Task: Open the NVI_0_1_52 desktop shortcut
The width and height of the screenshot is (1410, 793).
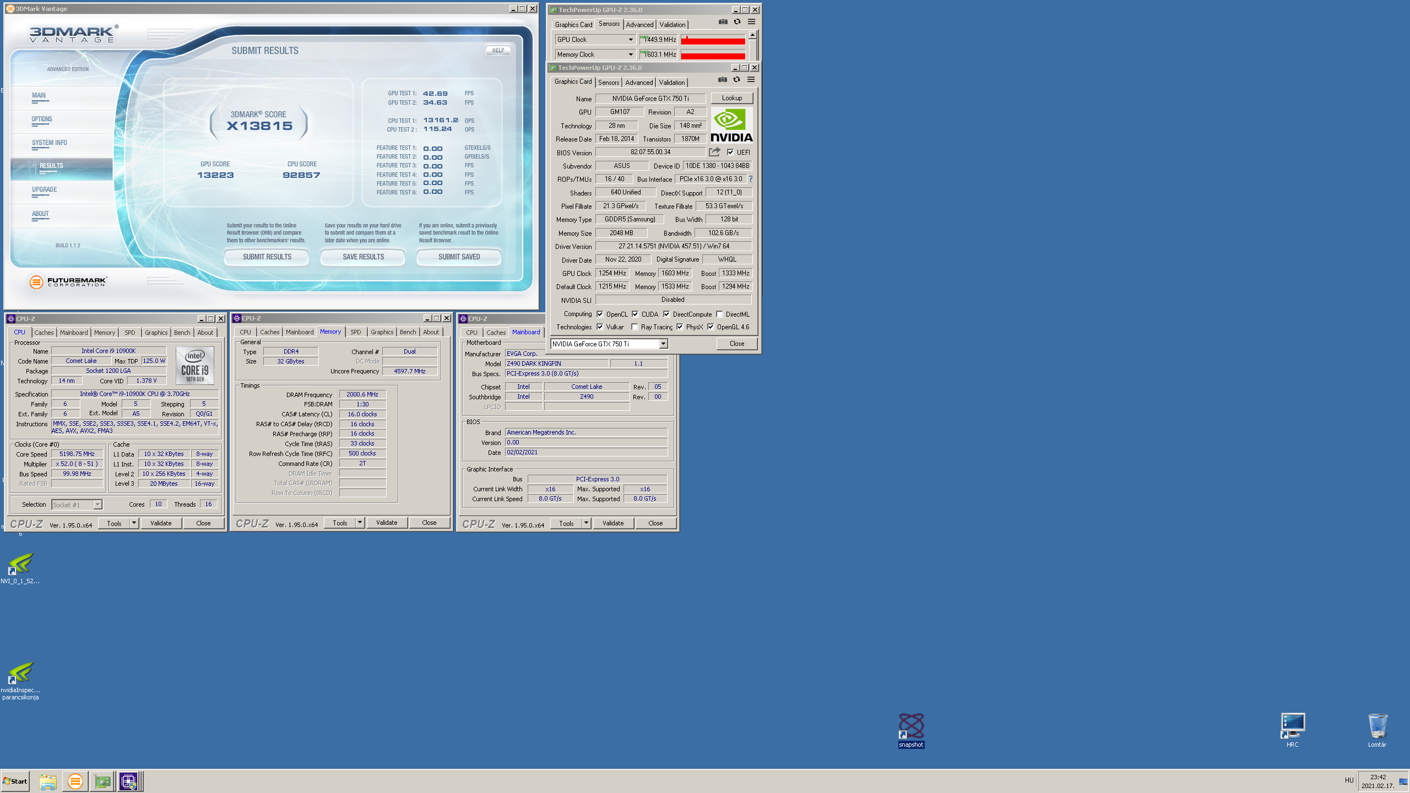Action: coord(20,568)
